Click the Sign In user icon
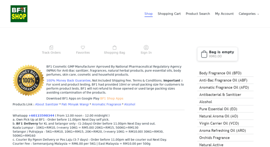Screen dimensions: 270x147 click(x=146, y=48)
